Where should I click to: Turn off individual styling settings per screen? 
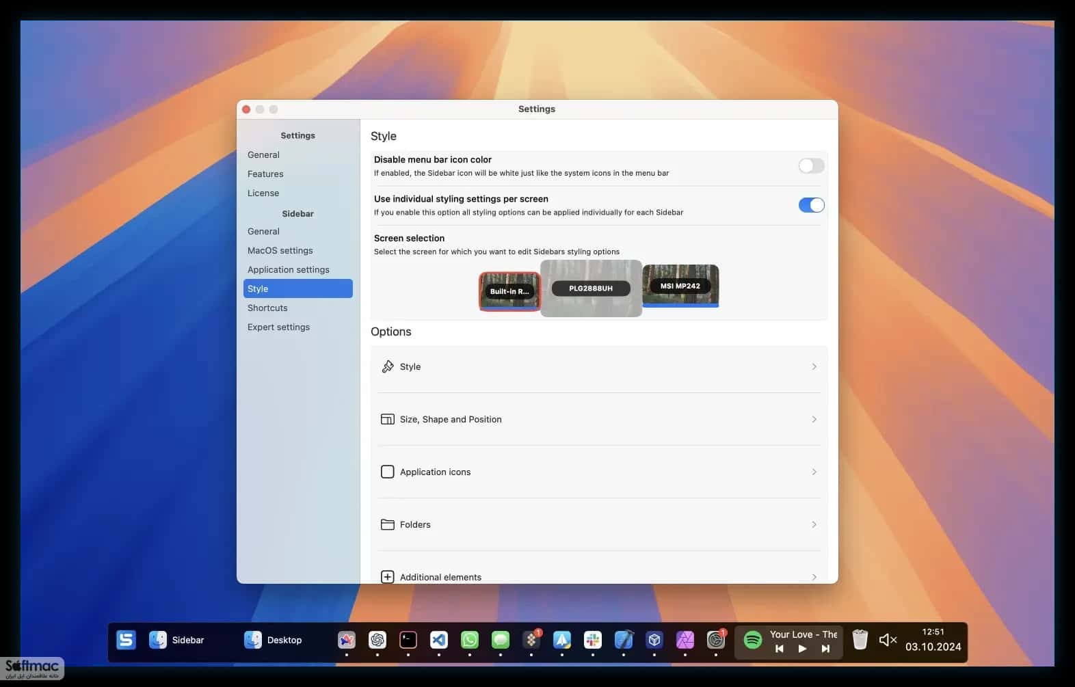812,205
